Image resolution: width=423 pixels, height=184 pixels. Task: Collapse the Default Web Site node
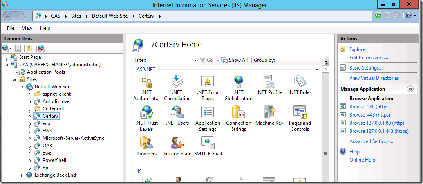(22, 87)
